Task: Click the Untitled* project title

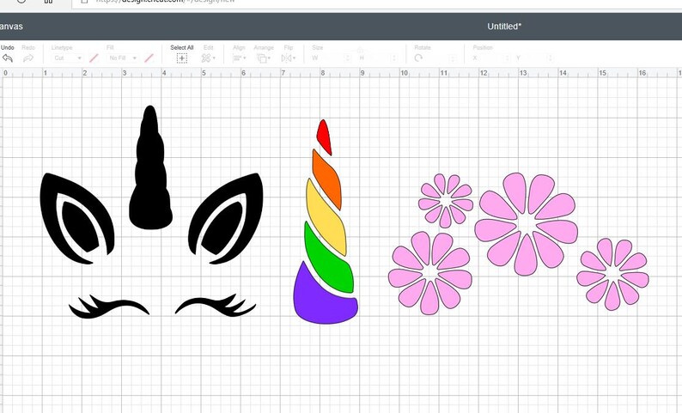Action: tap(504, 26)
